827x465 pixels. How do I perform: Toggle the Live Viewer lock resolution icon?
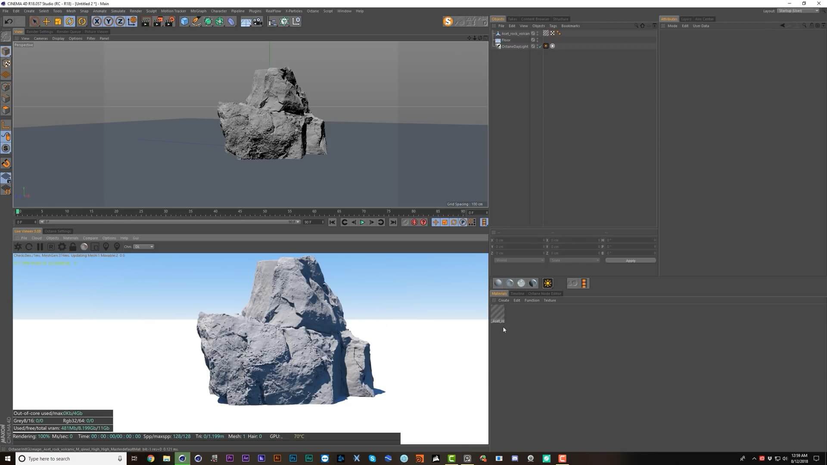coord(73,247)
